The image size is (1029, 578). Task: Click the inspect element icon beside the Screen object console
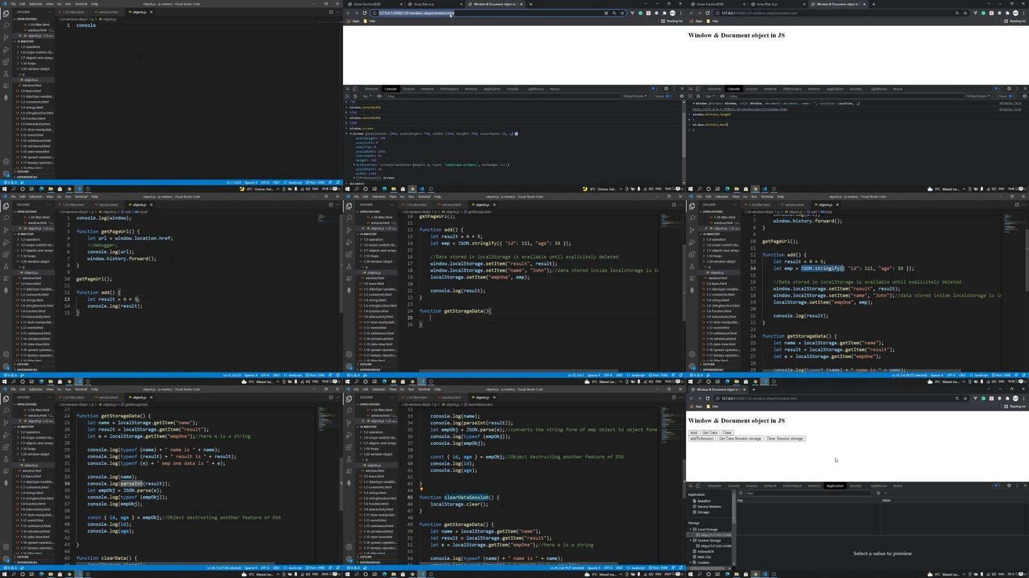pos(348,89)
